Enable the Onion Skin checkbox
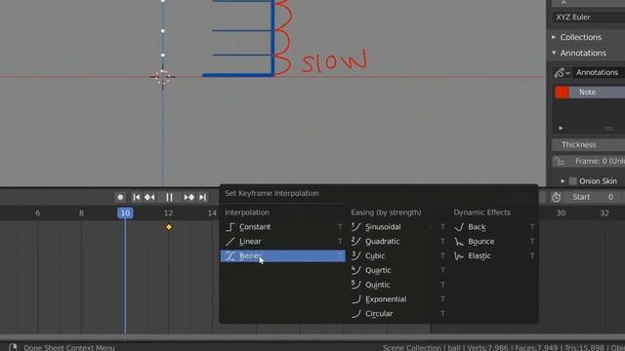Screen dimensions: 625x351 573,181
